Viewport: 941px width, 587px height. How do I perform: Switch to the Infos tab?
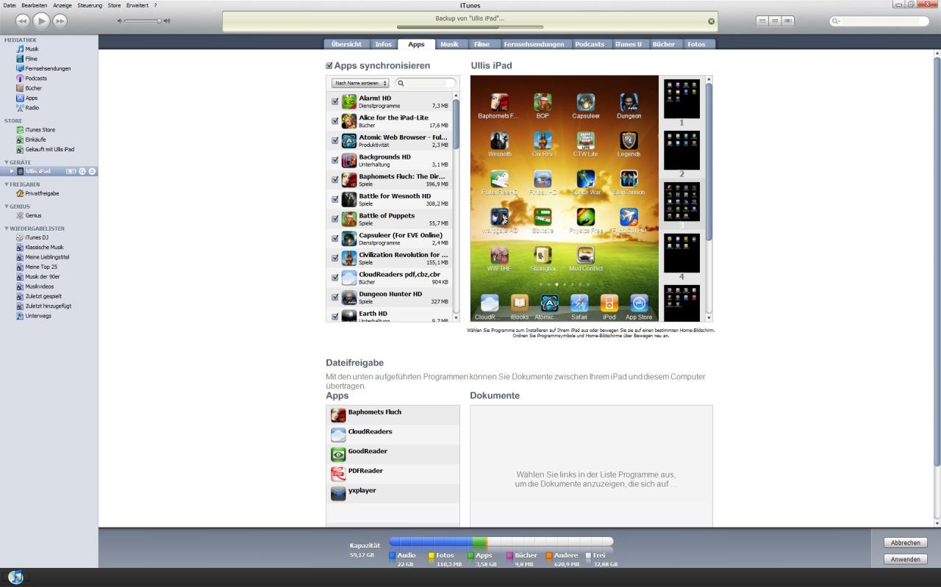383,44
